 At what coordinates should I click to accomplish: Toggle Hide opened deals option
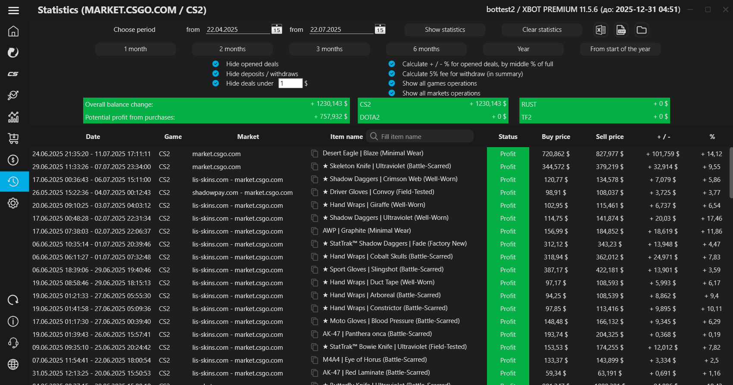click(215, 64)
